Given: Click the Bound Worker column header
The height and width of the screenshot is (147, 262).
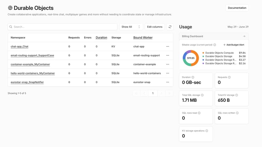Looking at the screenshot, I should [x=143, y=38].
